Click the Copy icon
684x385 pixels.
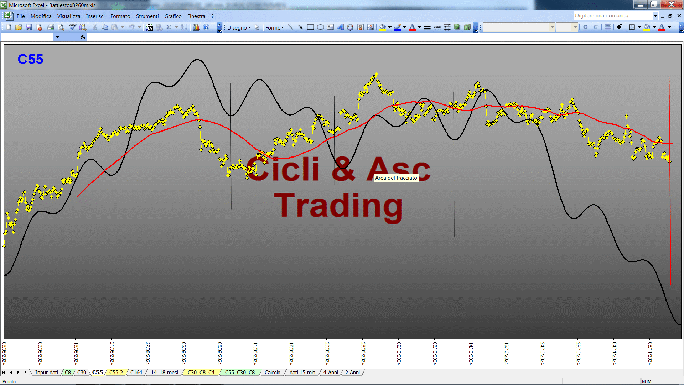point(105,27)
